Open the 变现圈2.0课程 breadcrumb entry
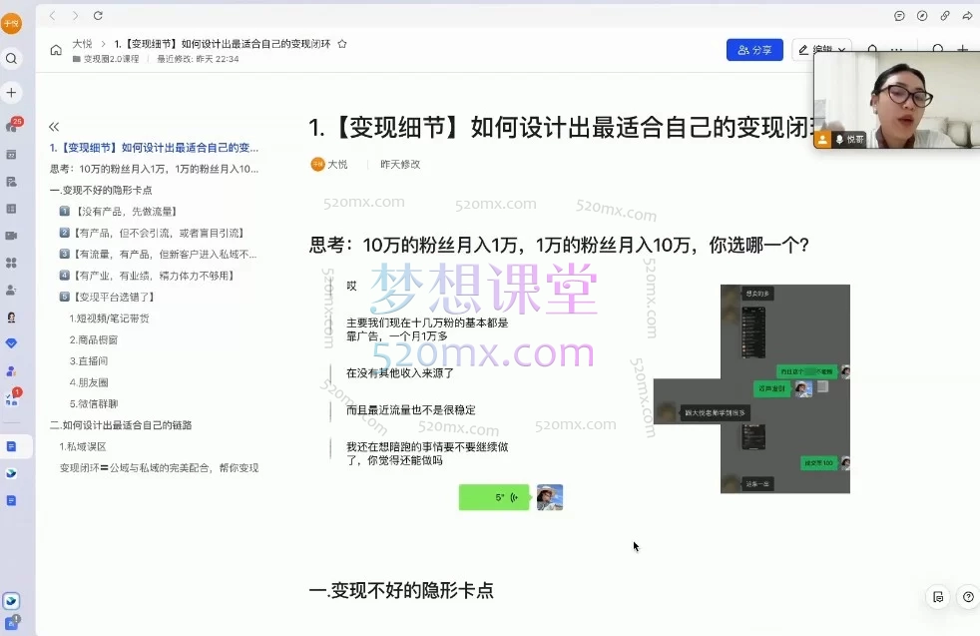Viewport: 980px width, 636px height. click(x=110, y=60)
